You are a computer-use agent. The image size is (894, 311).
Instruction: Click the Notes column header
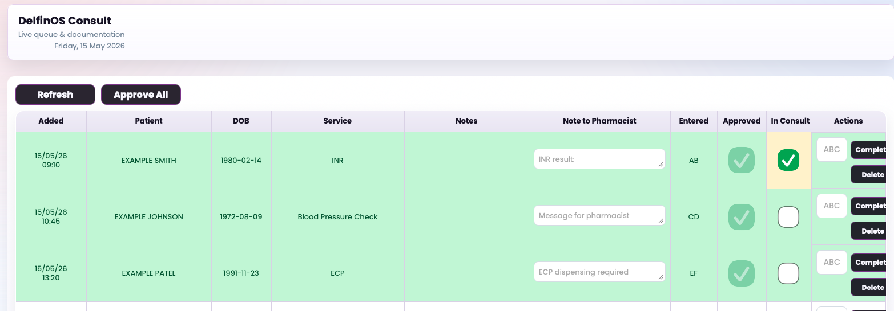pyautogui.click(x=466, y=121)
